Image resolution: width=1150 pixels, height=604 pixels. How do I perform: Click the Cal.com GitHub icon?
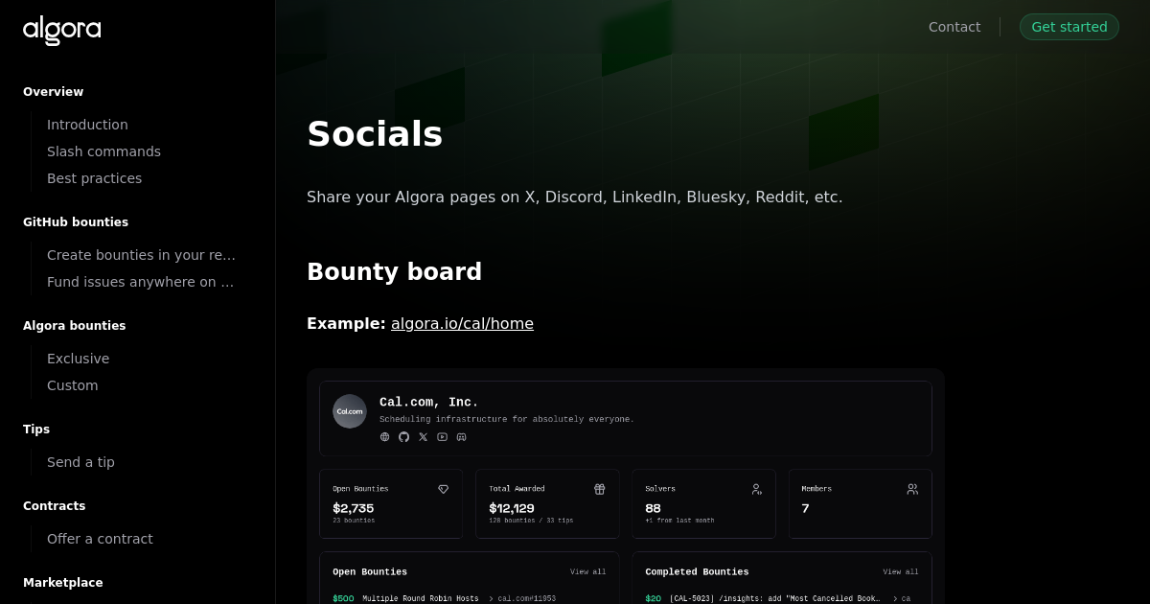tap(403, 436)
